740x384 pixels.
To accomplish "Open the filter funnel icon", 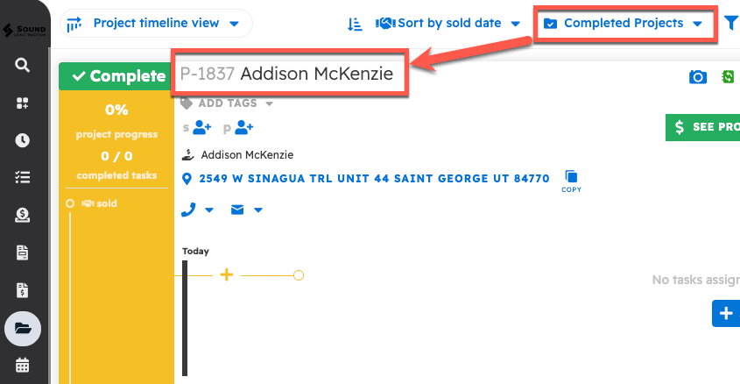I will tap(731, 24).
